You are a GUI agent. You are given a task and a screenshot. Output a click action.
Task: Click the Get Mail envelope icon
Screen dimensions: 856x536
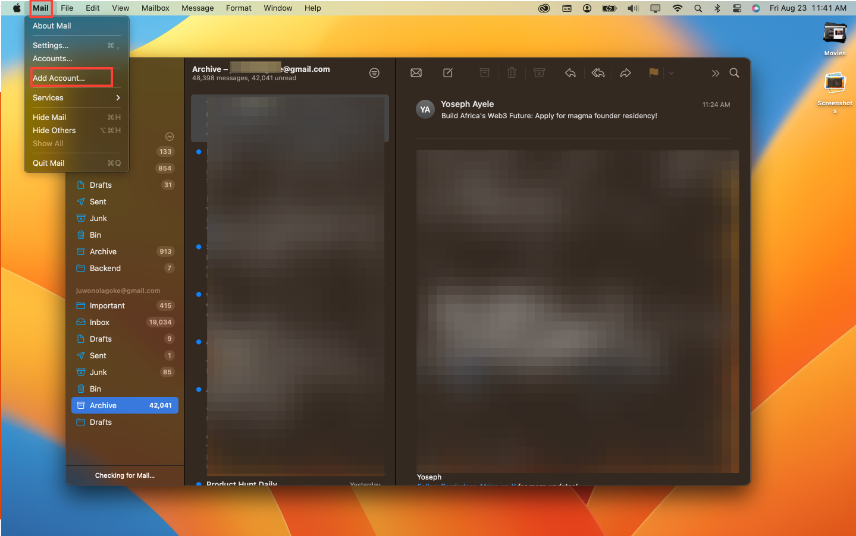coord(416,73)
